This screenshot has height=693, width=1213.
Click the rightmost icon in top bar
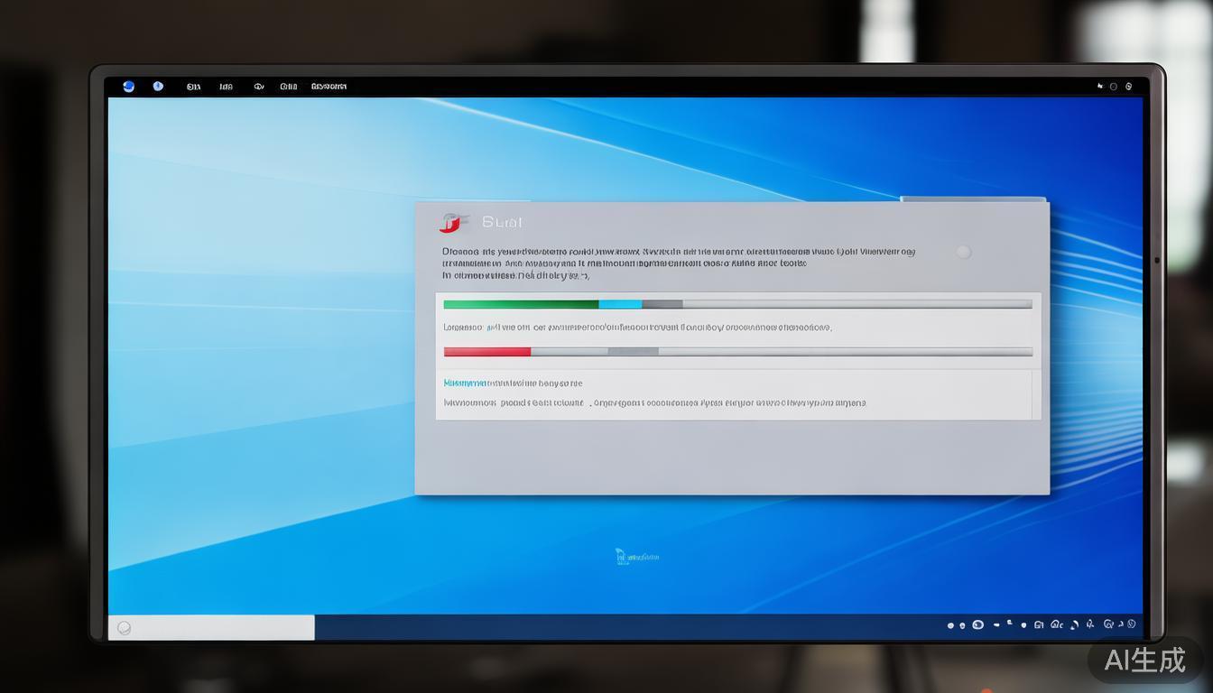[1129, 87]
